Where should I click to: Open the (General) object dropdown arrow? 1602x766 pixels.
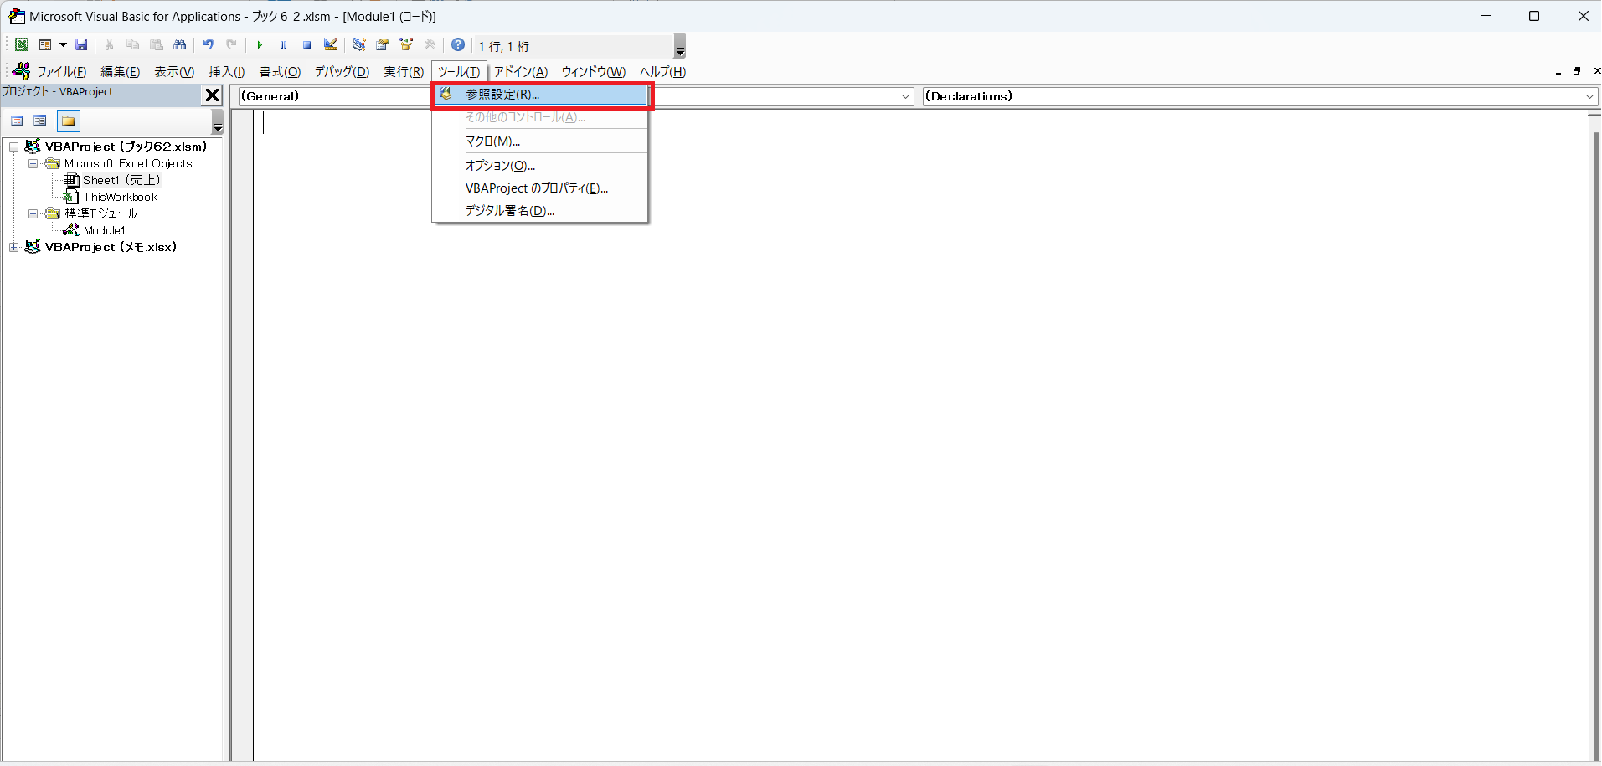(905, 96)
